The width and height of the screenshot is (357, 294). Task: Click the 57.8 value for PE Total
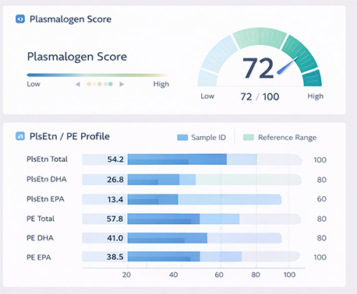[115, 219]
